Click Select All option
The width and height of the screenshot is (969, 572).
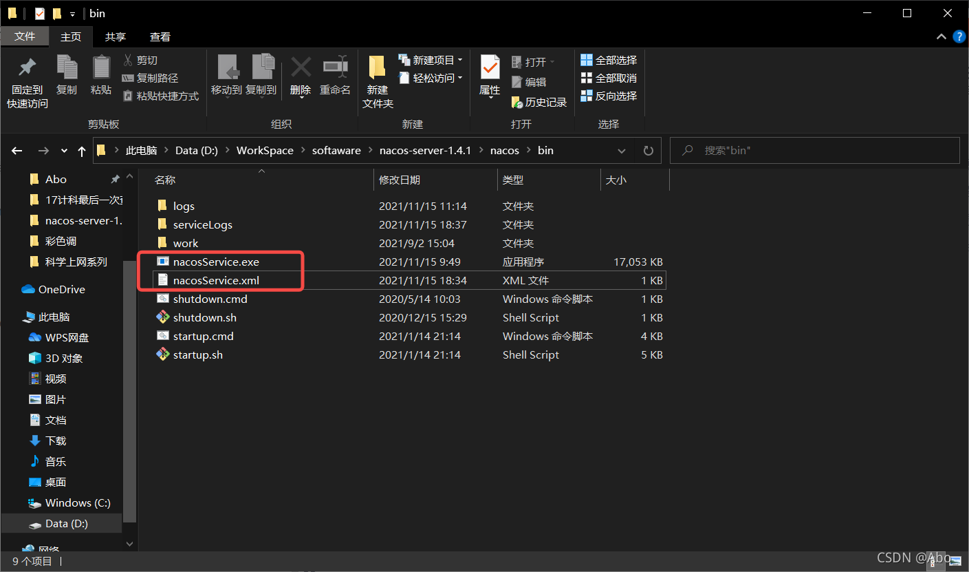pyautogui.click(x=609, y=61)
